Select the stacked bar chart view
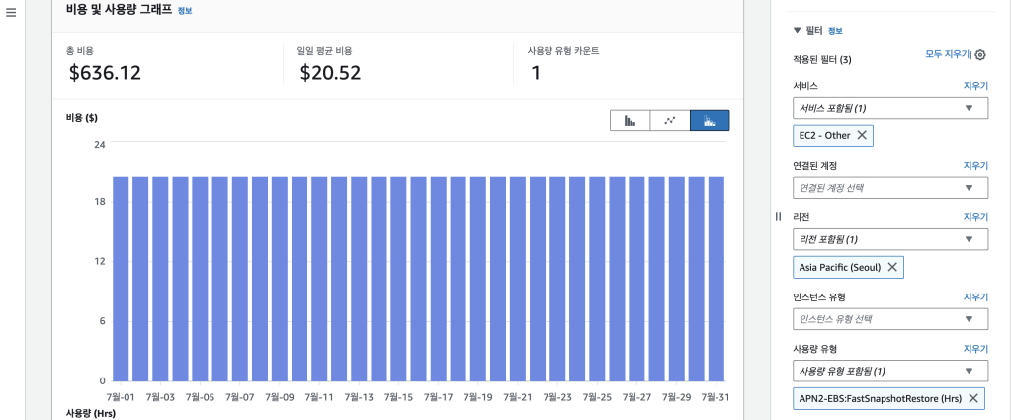Screen dimensions: 1012x420 click(710, 121)
